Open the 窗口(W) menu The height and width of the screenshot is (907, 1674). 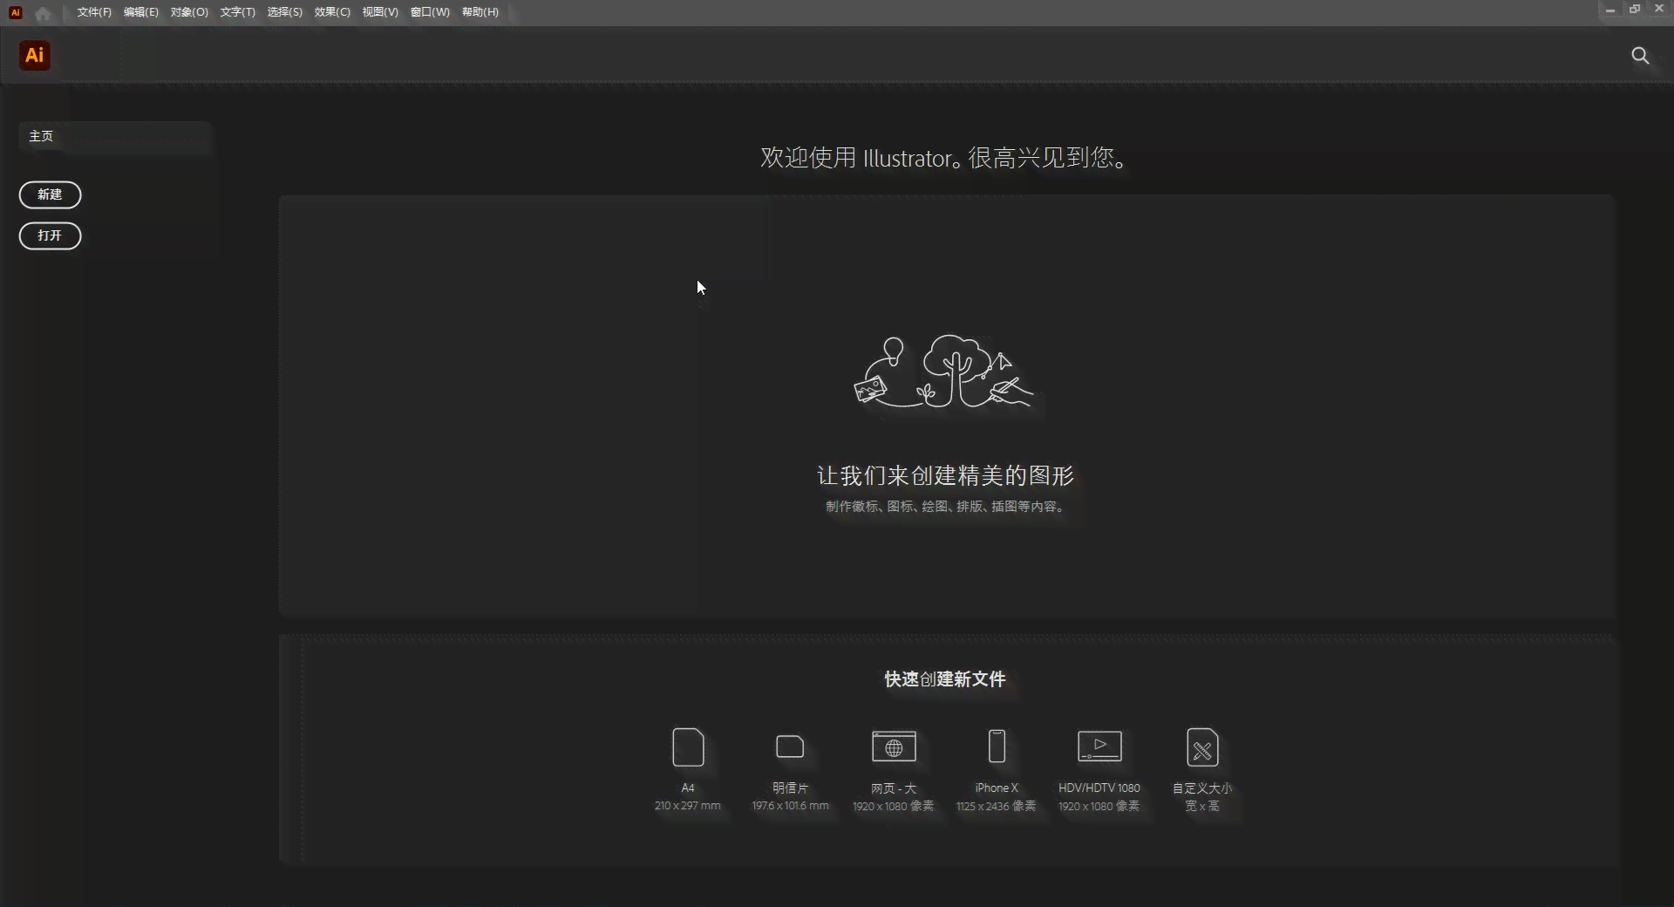click(x=430, y=12)
